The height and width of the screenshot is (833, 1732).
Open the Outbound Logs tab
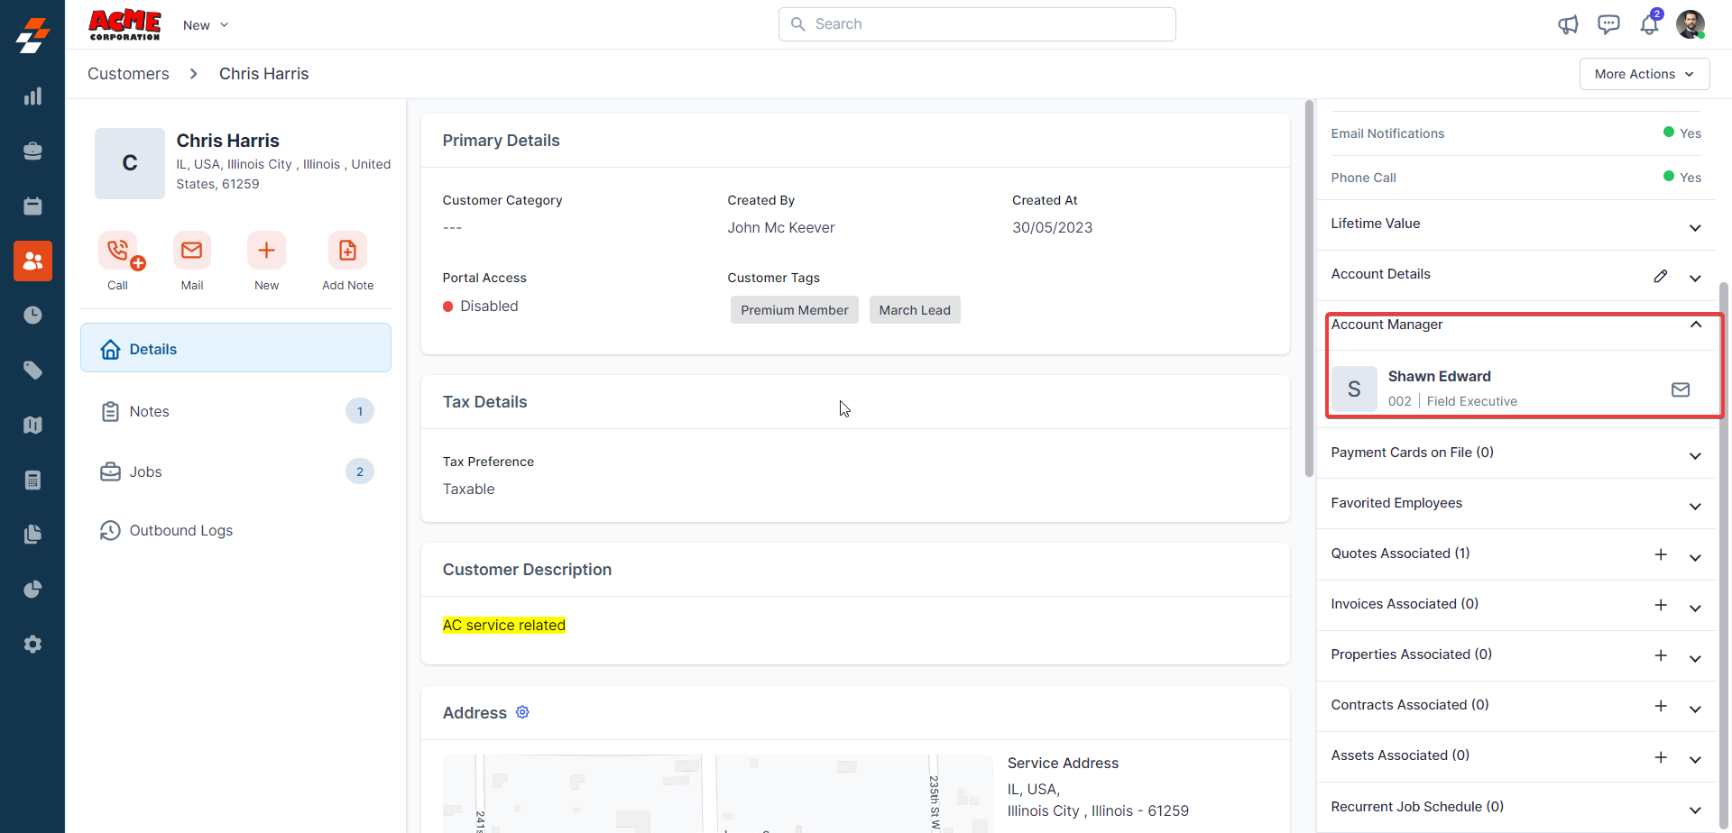[x=180, y=531]
